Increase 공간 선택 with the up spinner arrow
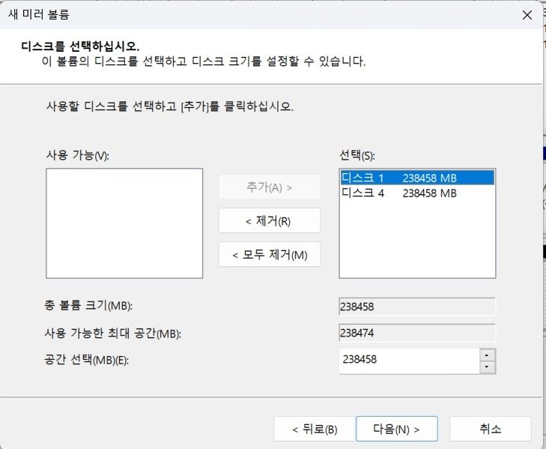 pyautogui.click(x=487, y=355)
